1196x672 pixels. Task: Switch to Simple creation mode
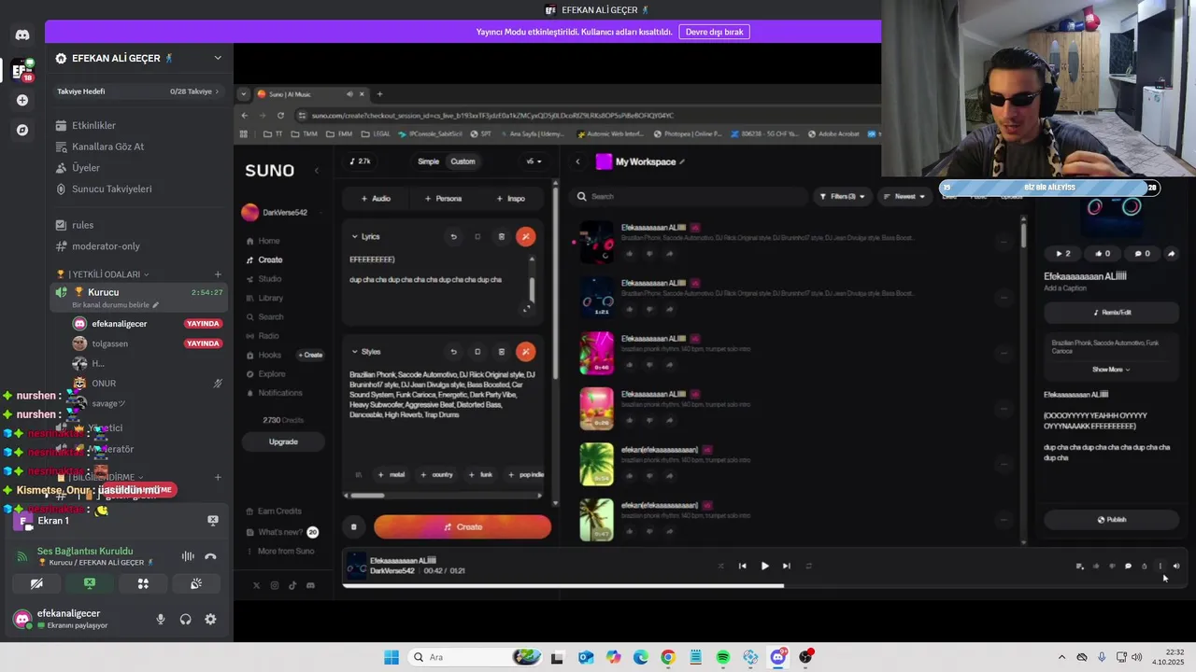(x=428, y=161)
